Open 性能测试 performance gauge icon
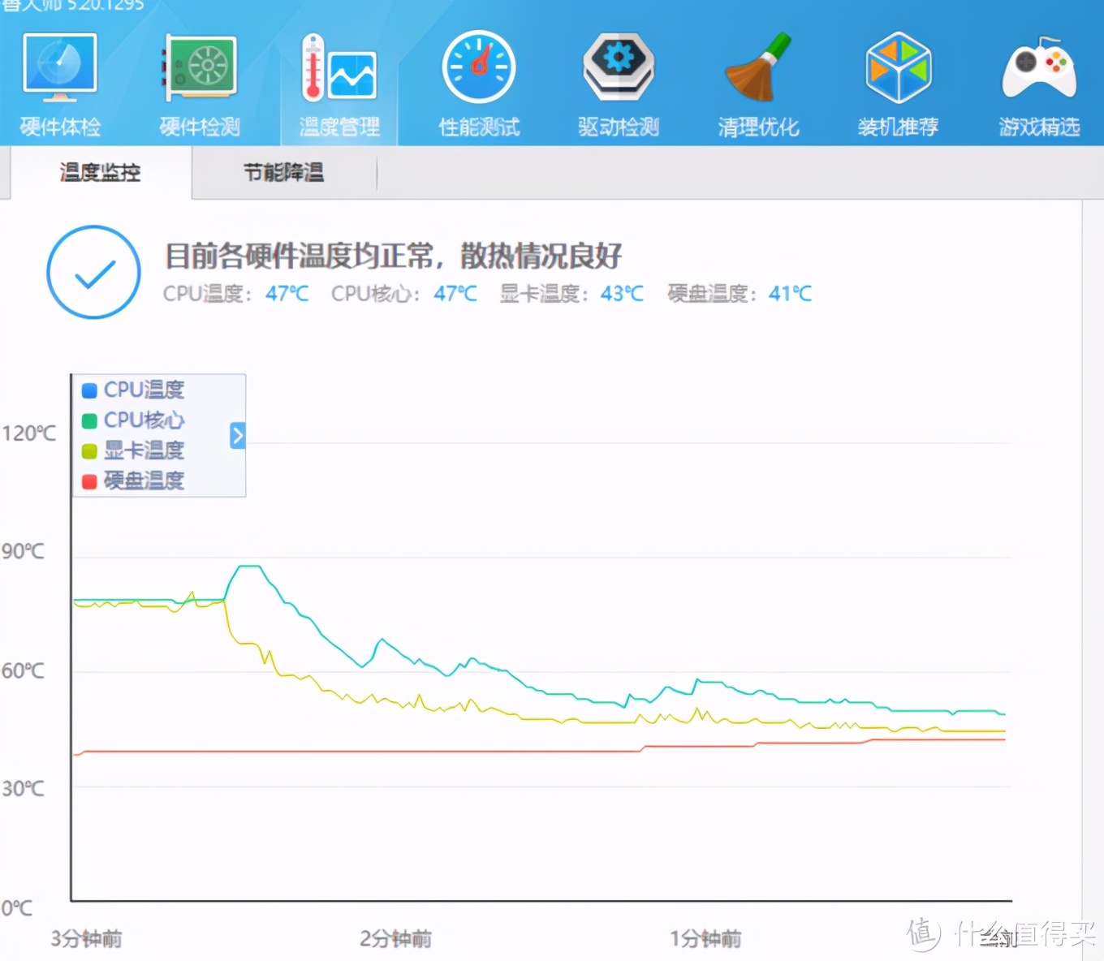 479,67
